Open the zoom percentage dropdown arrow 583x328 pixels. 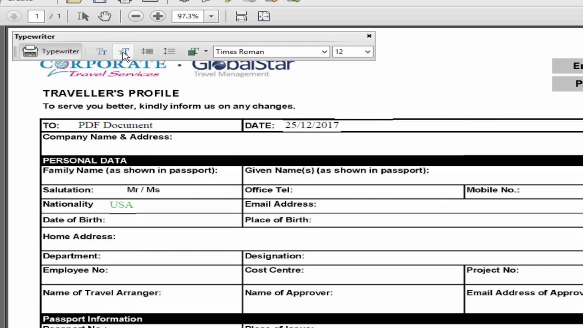(211, 16)
